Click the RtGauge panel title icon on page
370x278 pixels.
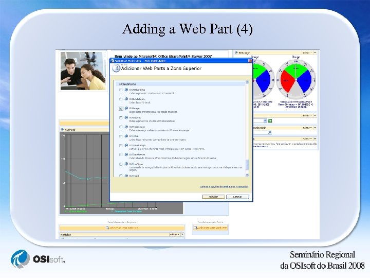(236, 53)
